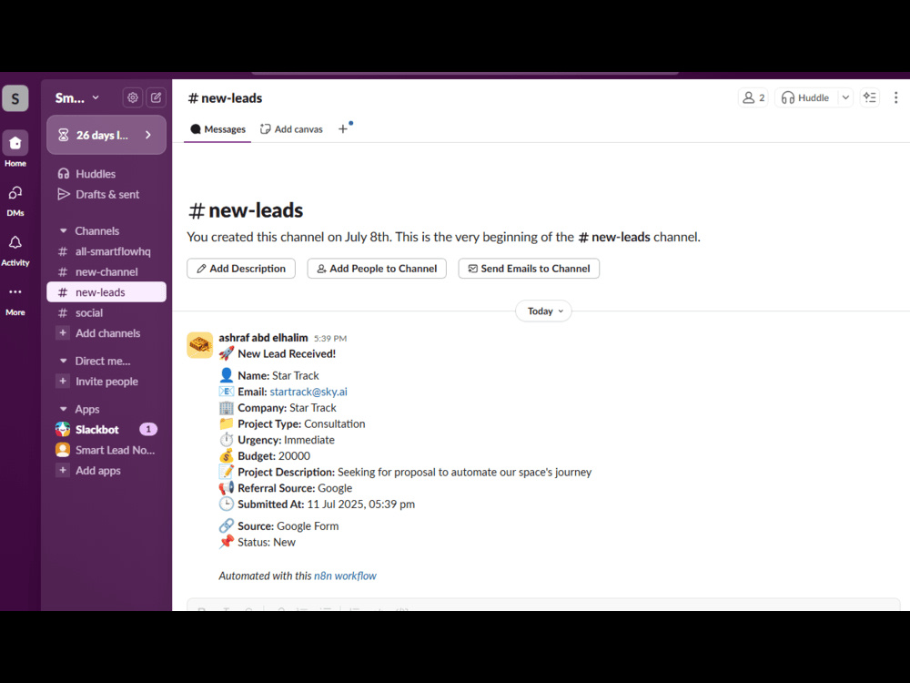Collapse the Channels section
Viewport: 910px width, 683px height.
(64, 230)
